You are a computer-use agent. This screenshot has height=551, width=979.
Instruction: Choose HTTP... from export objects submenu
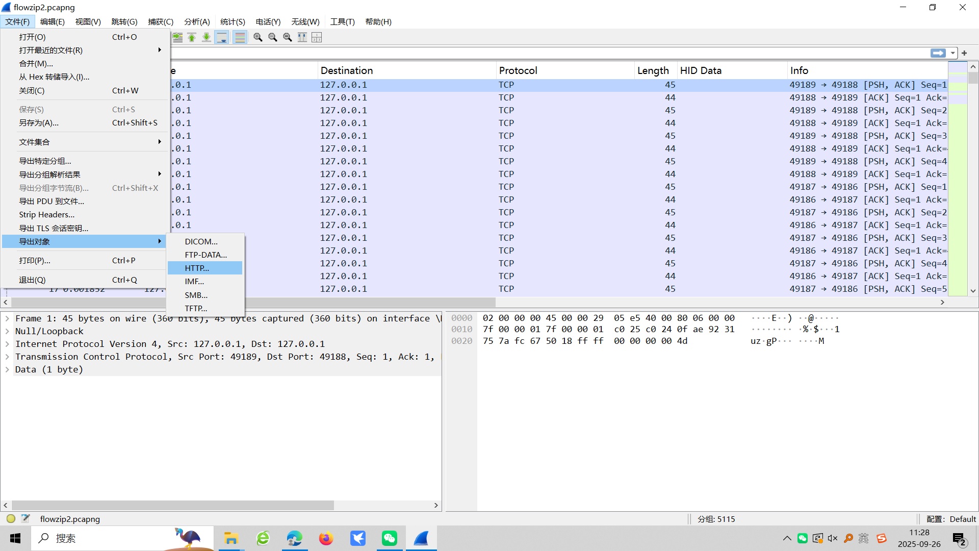(x=197, y=268)
